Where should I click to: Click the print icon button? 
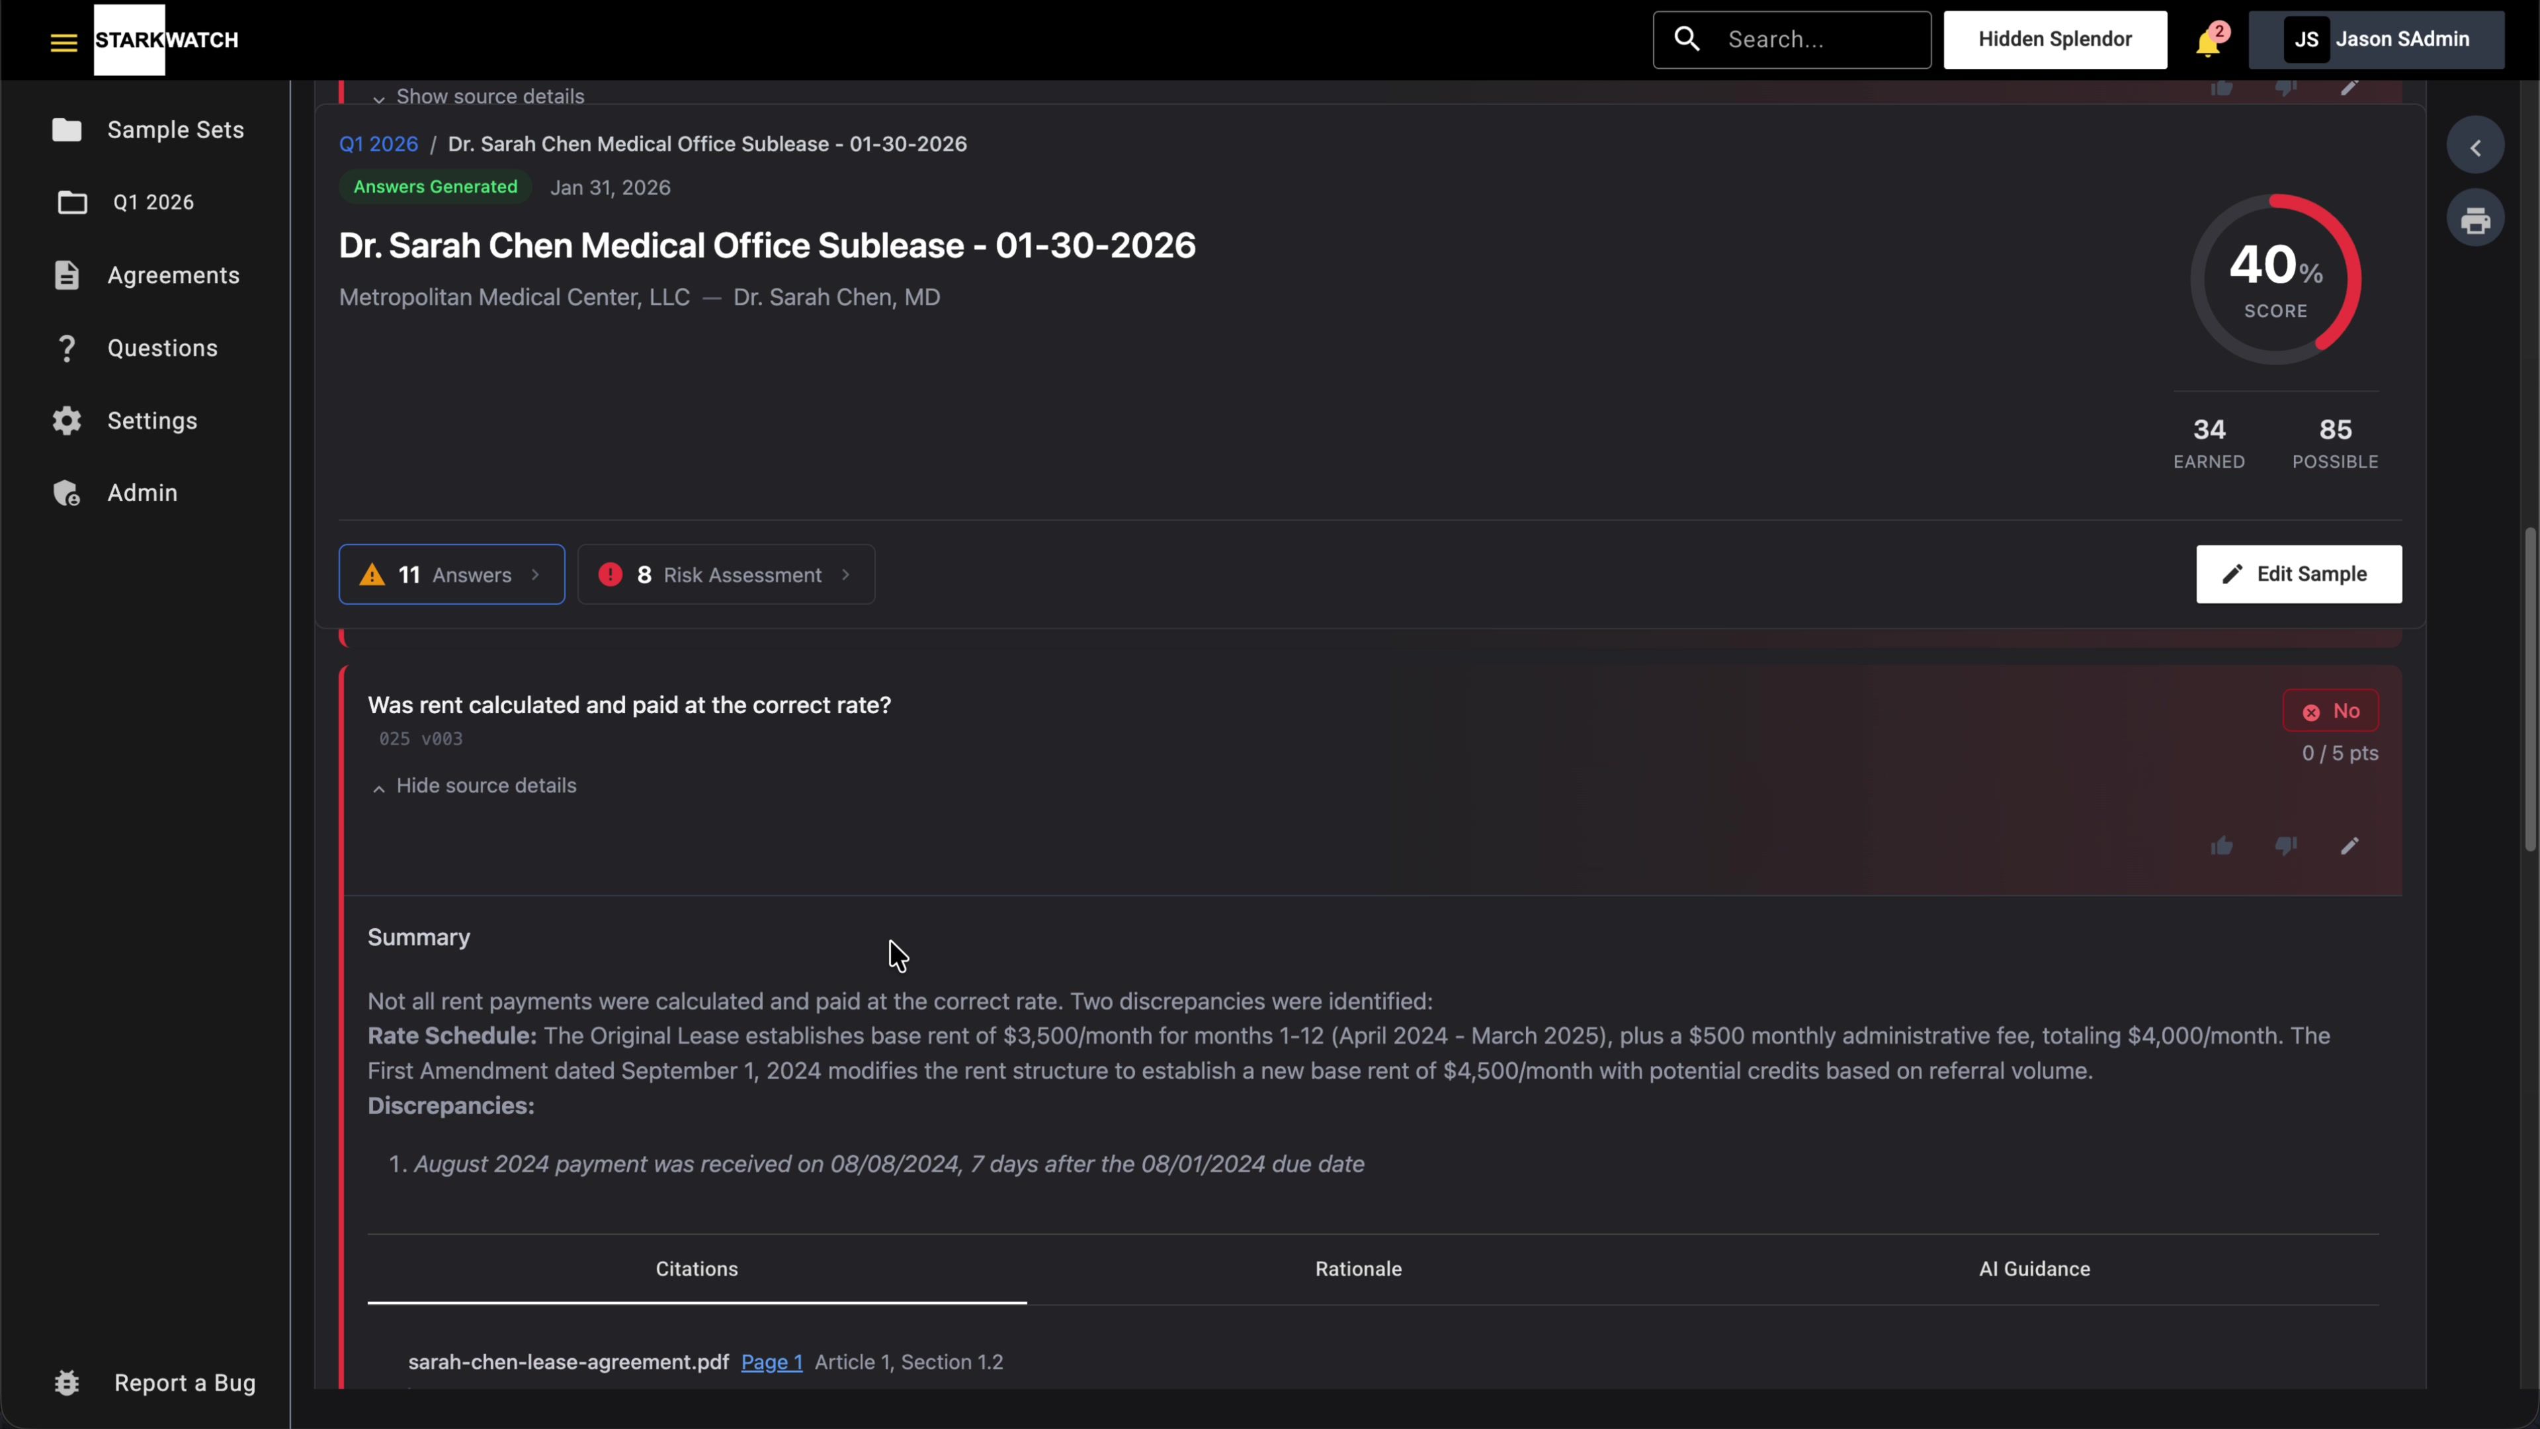[2474, 220]
